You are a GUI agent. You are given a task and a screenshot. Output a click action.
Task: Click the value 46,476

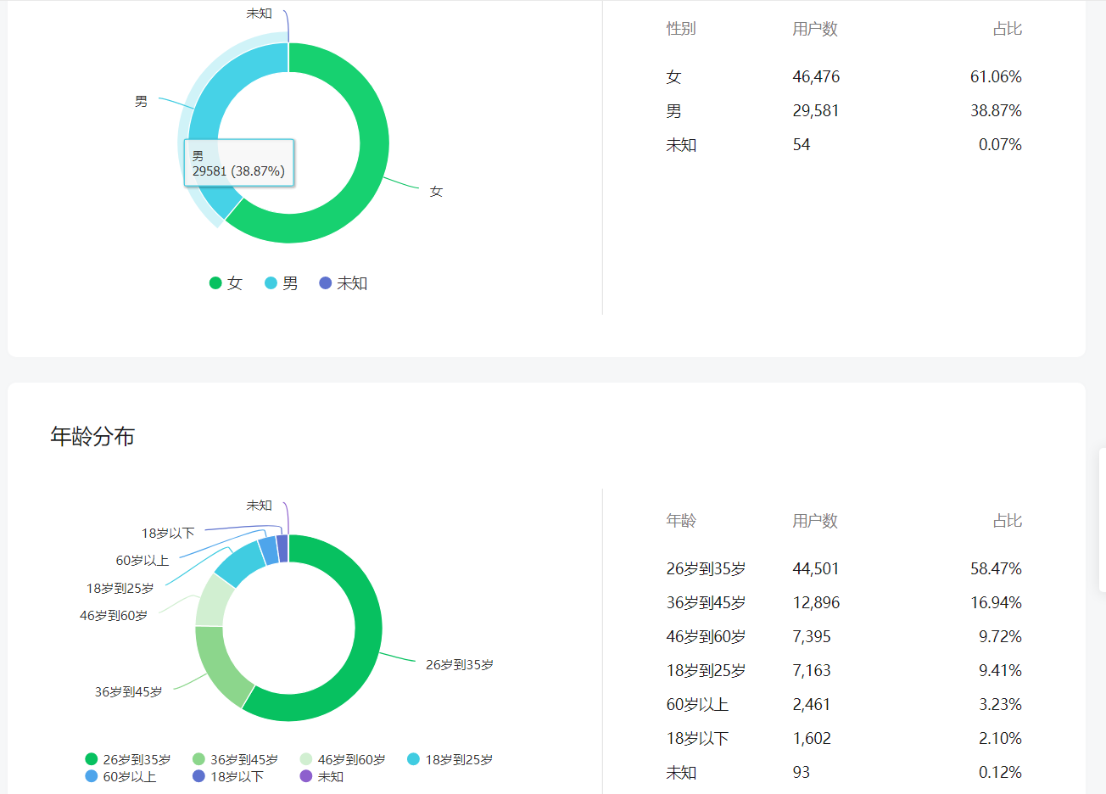816,77
